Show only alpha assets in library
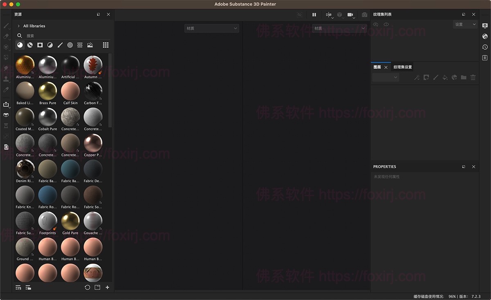 (40, 45)
